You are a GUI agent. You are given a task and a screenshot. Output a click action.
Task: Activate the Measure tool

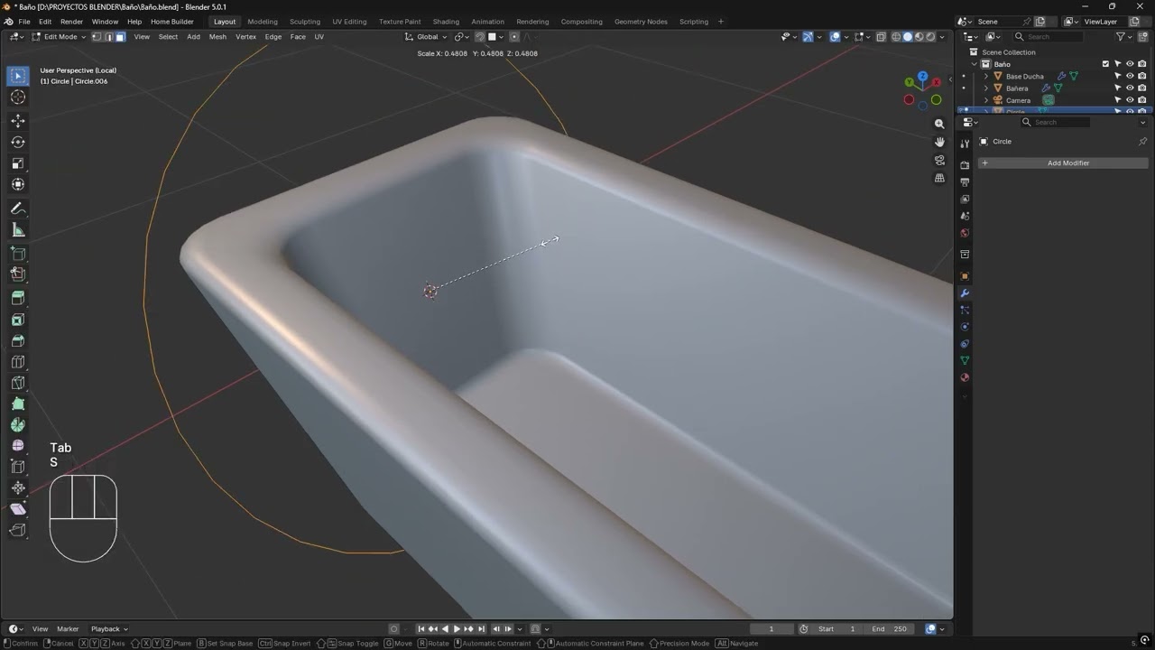(18, 230)
